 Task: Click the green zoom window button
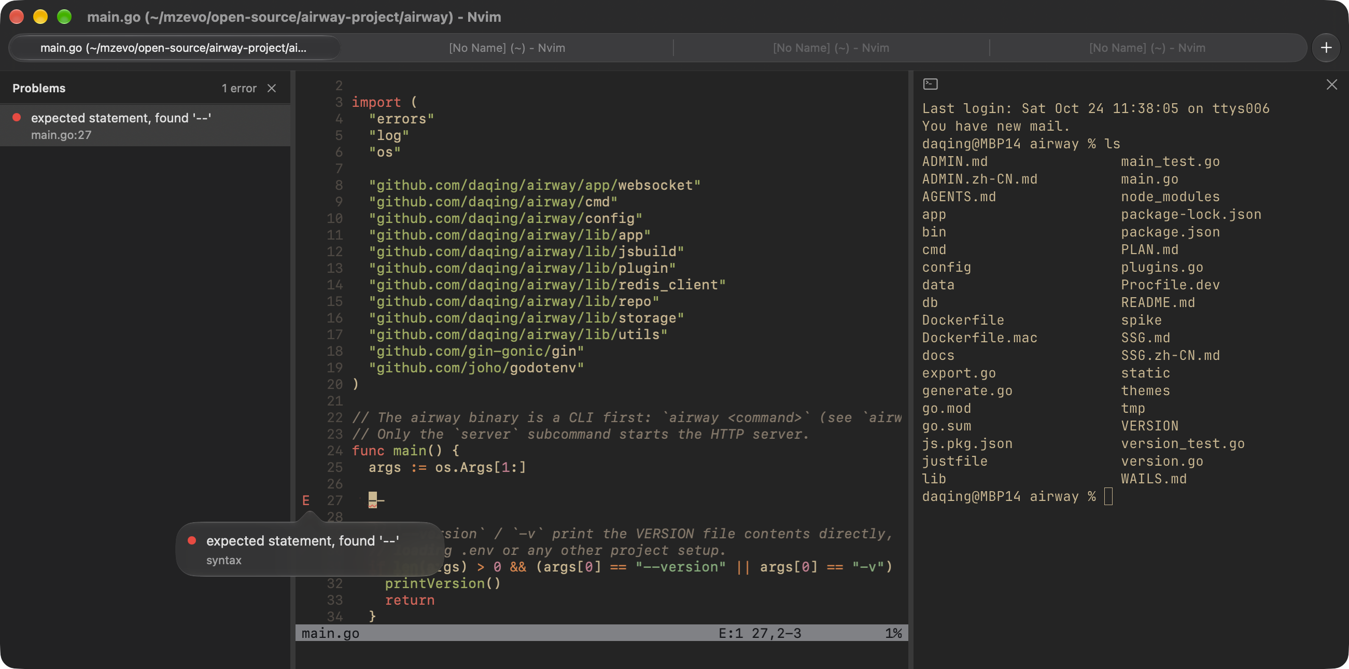point(64,17)
